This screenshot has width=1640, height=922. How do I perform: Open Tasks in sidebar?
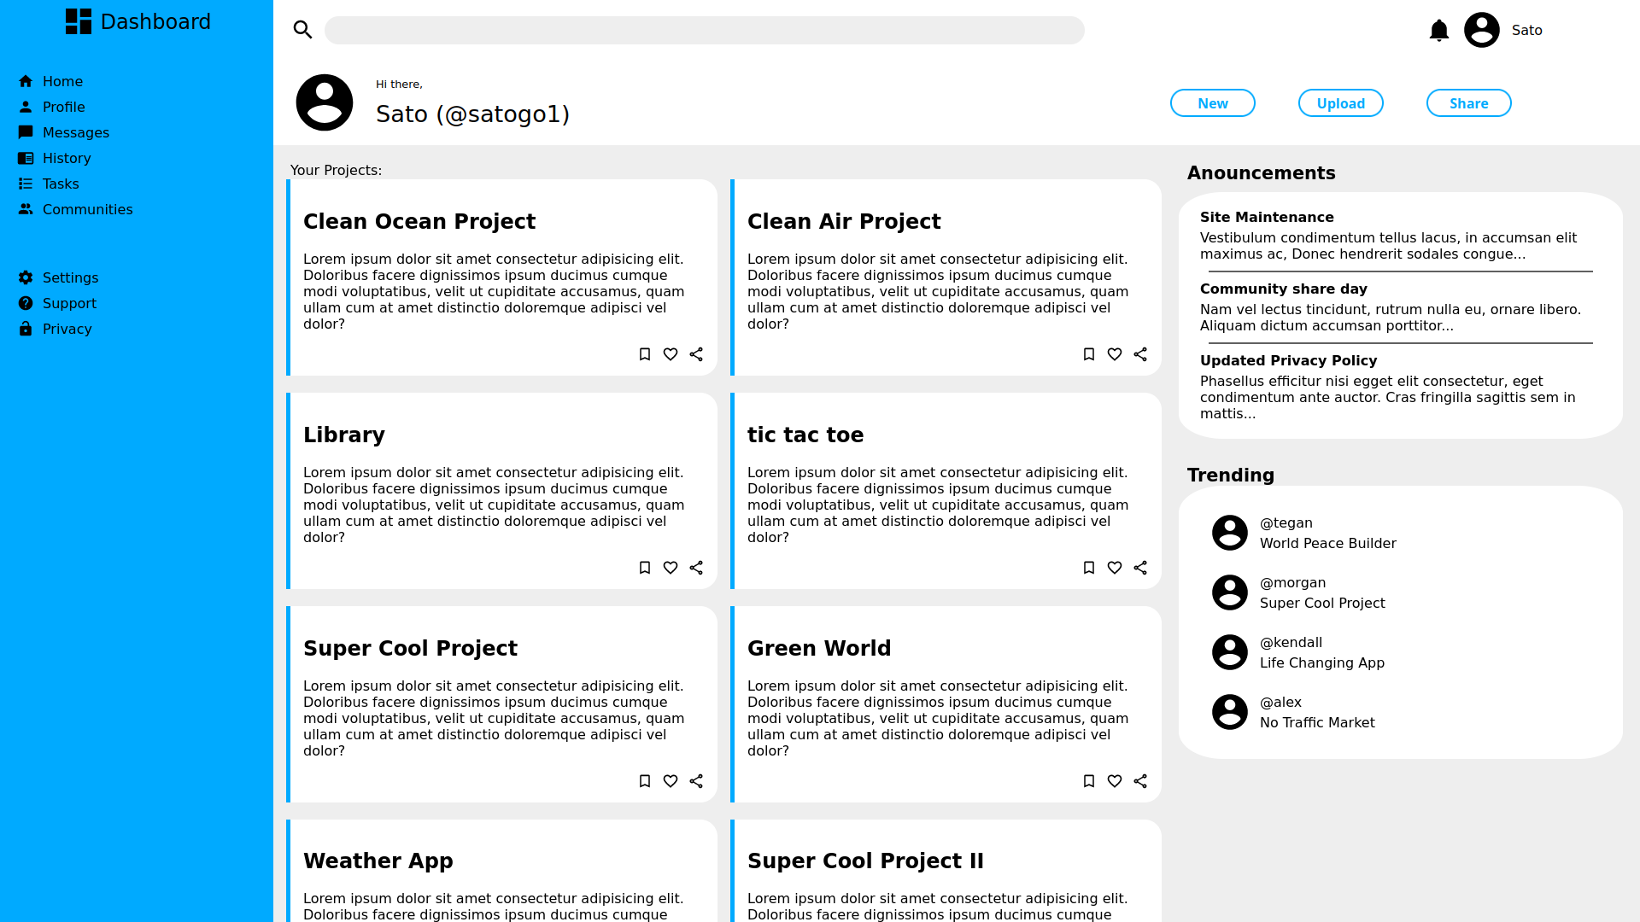coord(48,184)
